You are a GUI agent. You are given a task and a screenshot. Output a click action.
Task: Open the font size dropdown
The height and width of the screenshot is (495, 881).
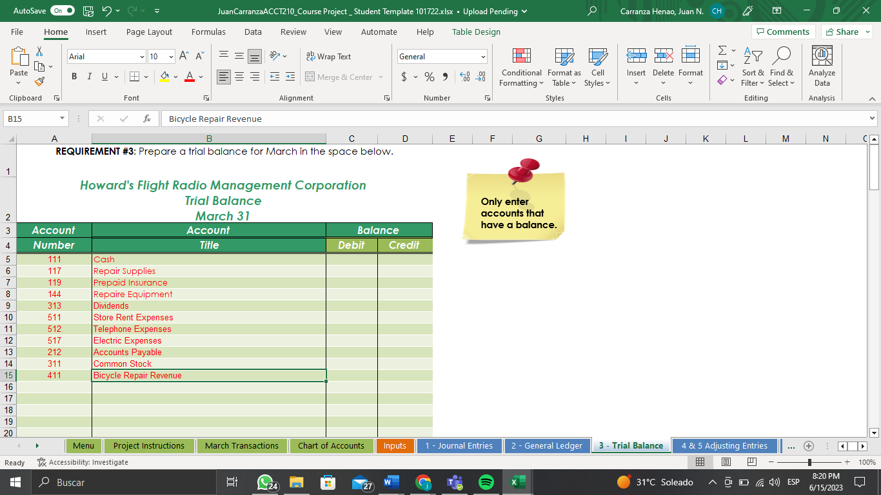(171, 57)
